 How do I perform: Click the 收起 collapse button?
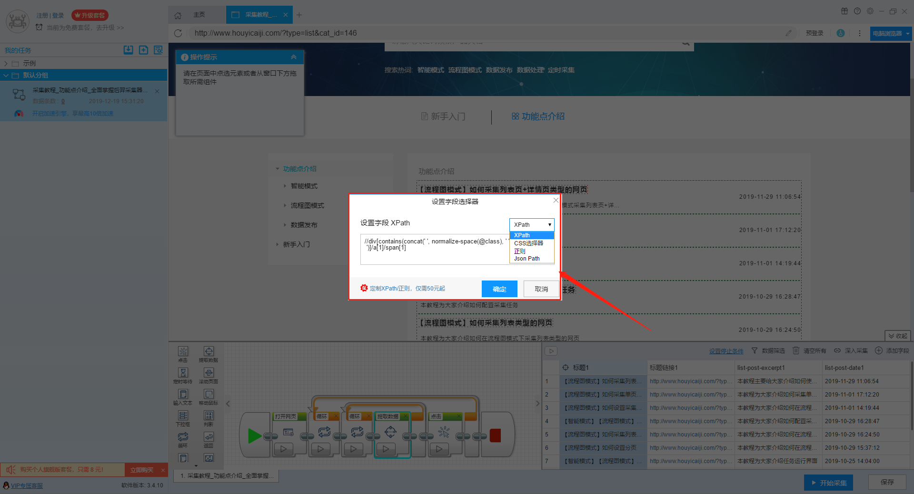click(898, 336)
